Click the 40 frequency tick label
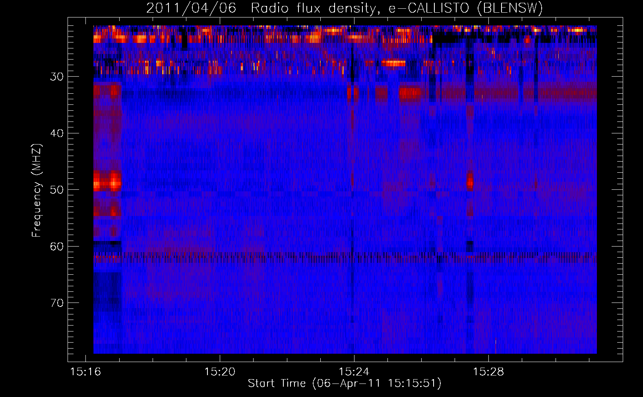 point(57,133)
